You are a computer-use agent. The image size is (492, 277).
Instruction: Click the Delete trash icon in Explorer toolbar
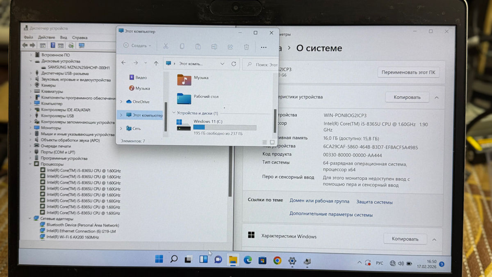(x=246, y=47)
